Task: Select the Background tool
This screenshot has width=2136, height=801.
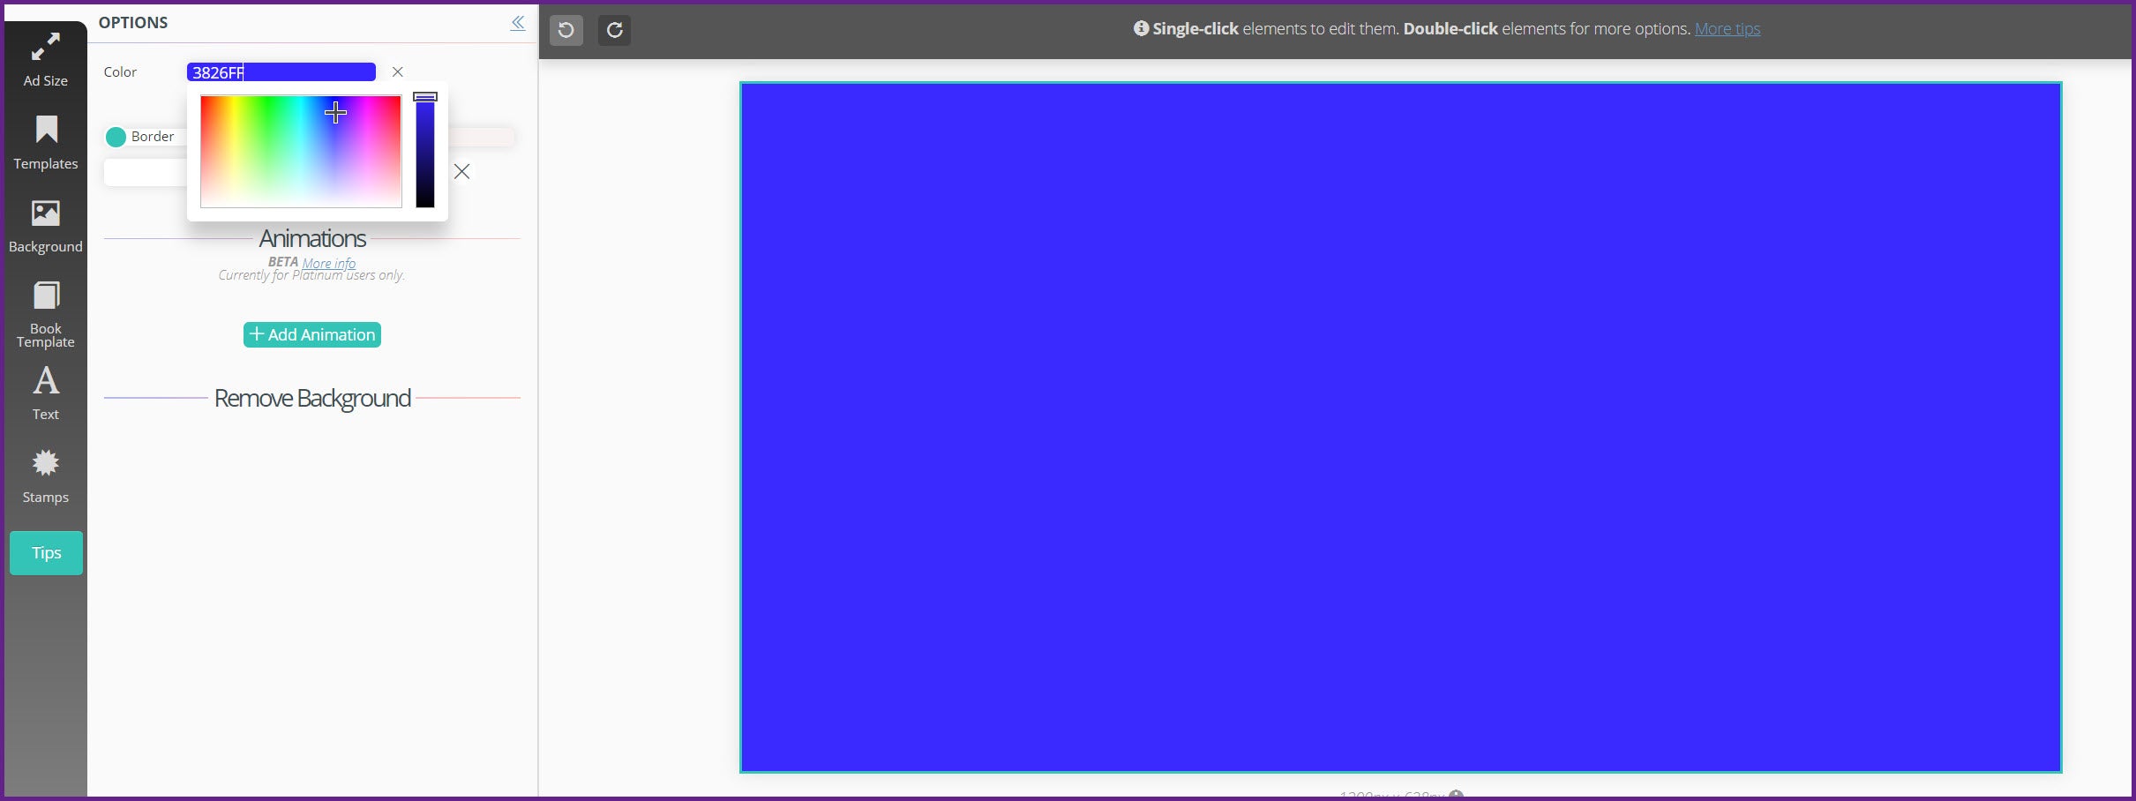Action: click(45, 226)
